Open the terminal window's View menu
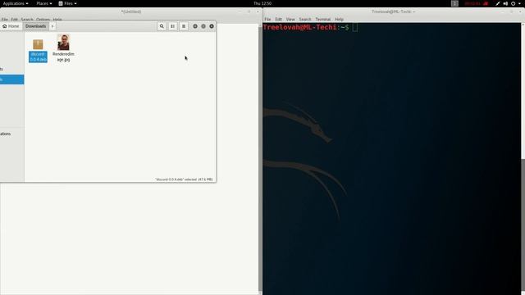The width and height of the screenshot is (525, 295). 290,20
